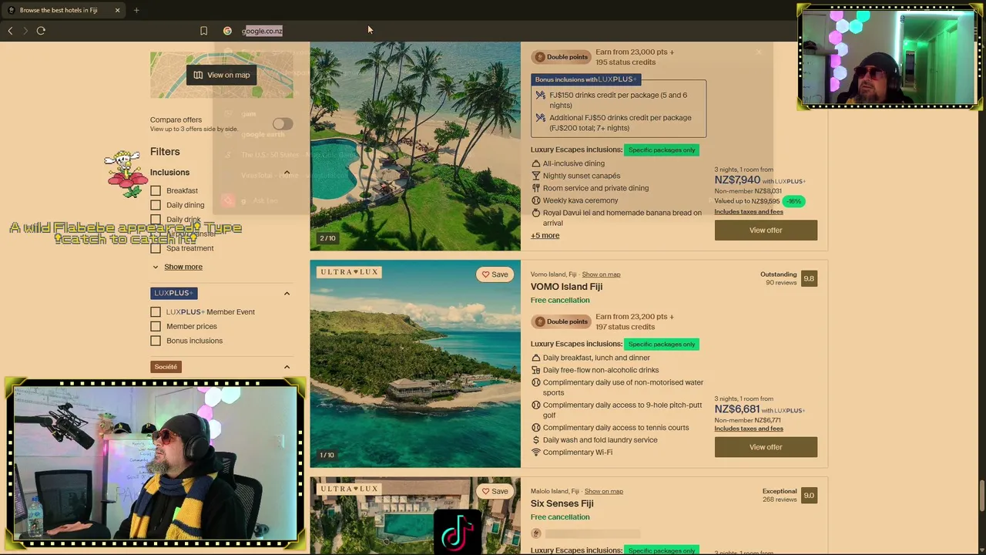Click the drinks icon beside Daily free-flow non-alcoholic drinks
This screenshot has height=555, width=986.
(x=536, y=370)
